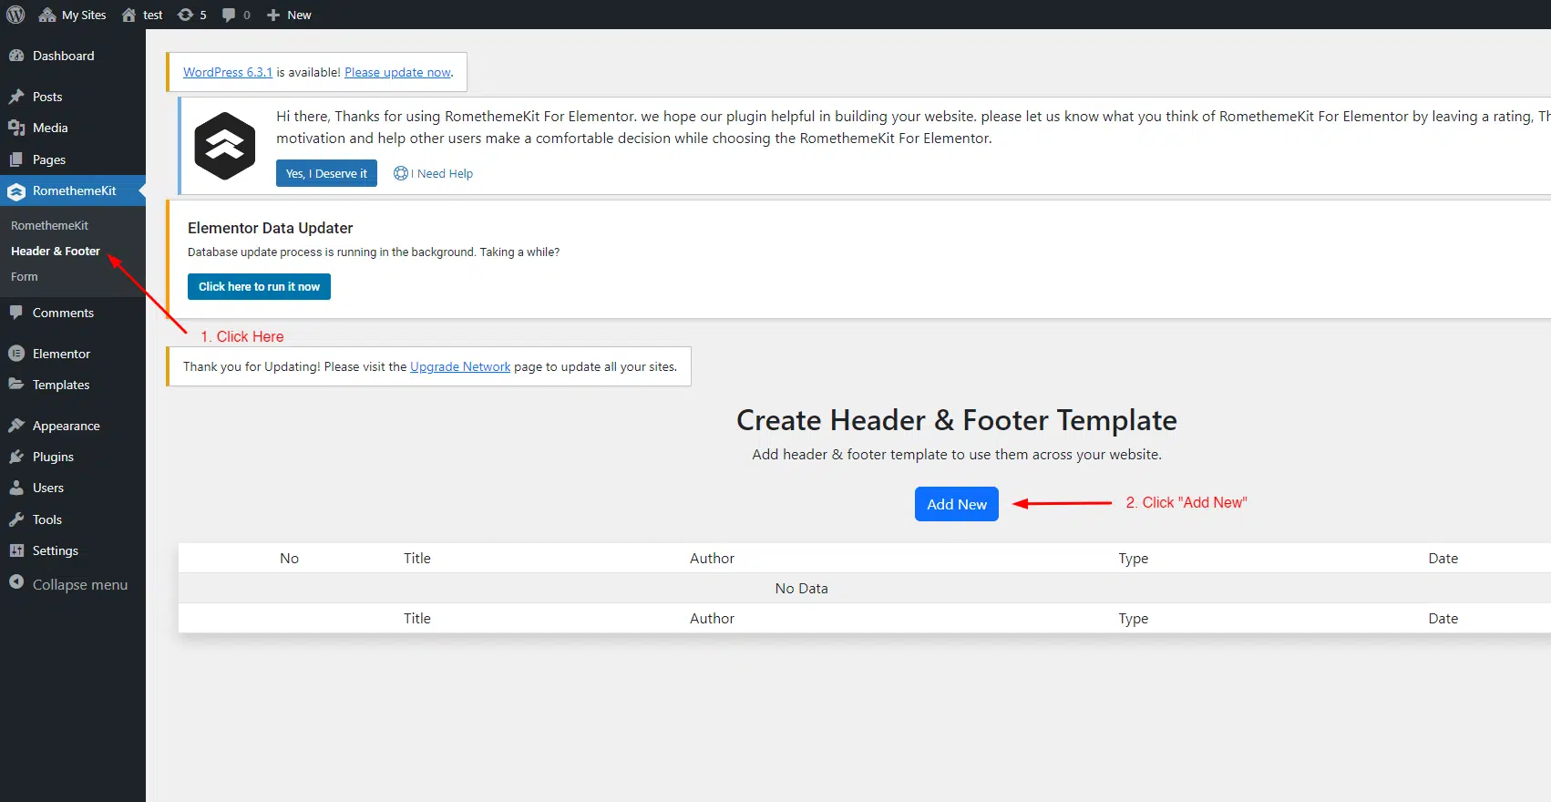Click Collapse menu label
Screen dimensions: 1551x802
(x=80, y=584)
